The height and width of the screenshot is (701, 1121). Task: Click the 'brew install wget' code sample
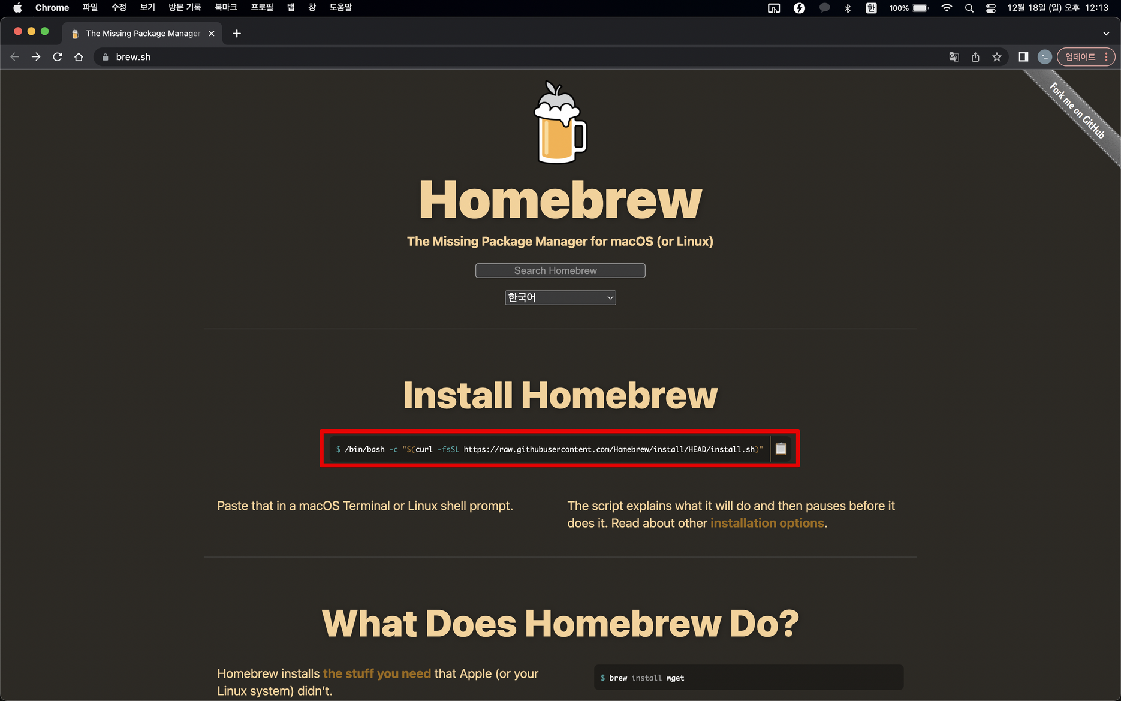pos(749,678)
